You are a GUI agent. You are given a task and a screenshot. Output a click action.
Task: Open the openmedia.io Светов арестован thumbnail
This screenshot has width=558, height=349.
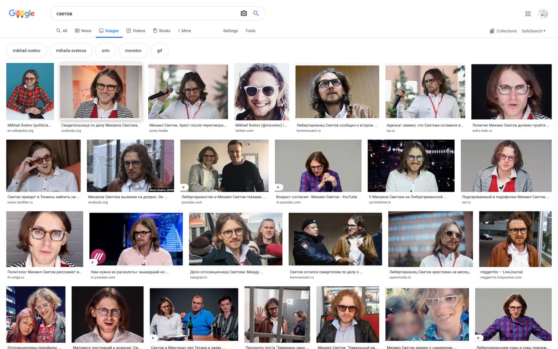pos(430,239)
